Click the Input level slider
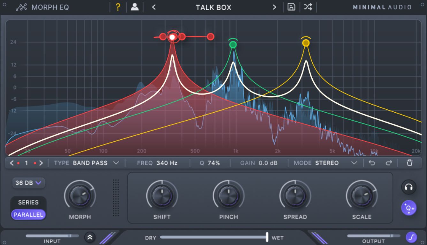The width and height of the screenshot is (427, 245). [x=52, y=236]
